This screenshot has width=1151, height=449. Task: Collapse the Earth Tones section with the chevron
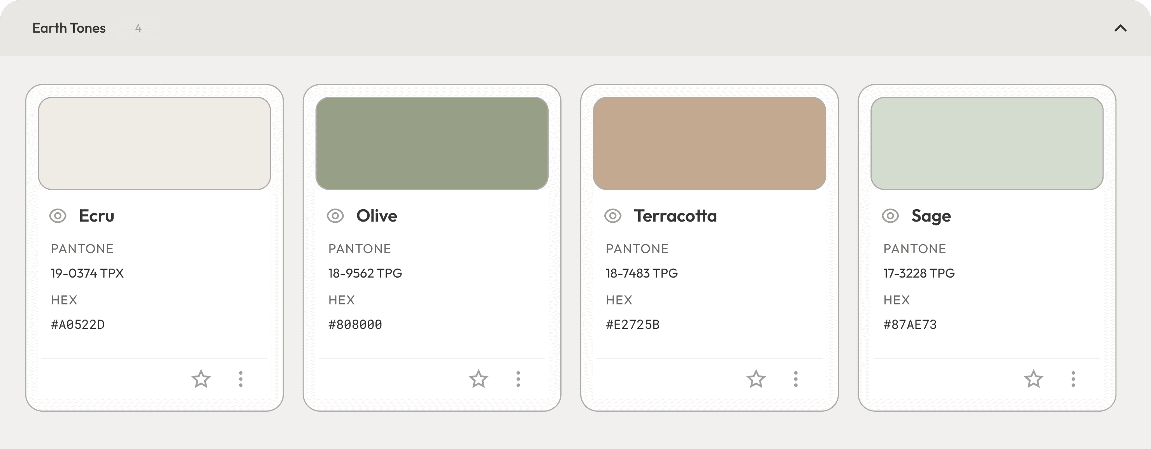1120,28
